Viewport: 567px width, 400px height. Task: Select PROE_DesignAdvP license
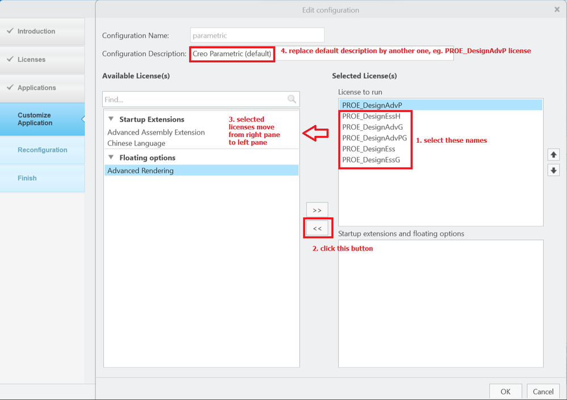(440, 105)
